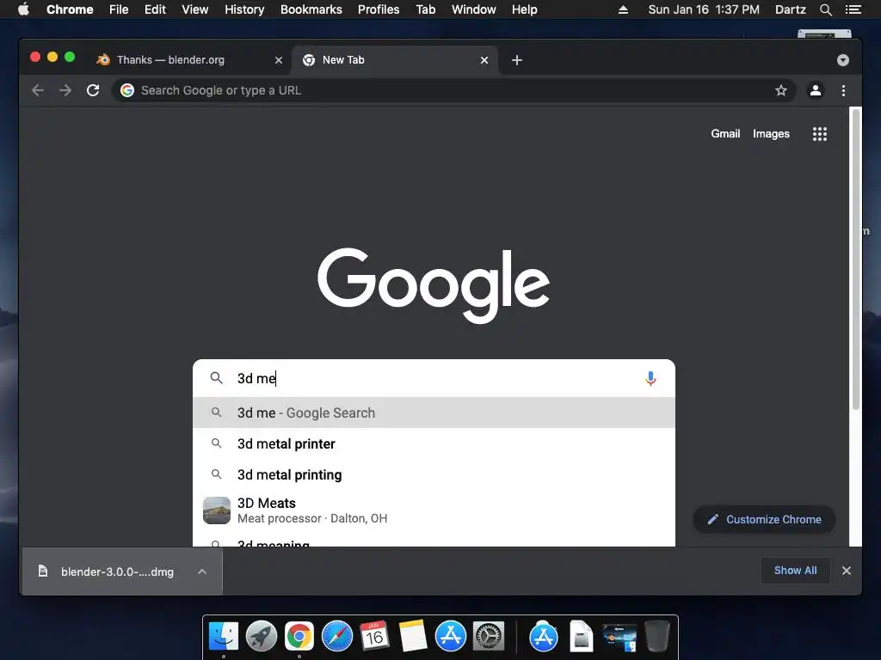
Task: Open the tab search dropdown arrow
Action: click(843, 60)
